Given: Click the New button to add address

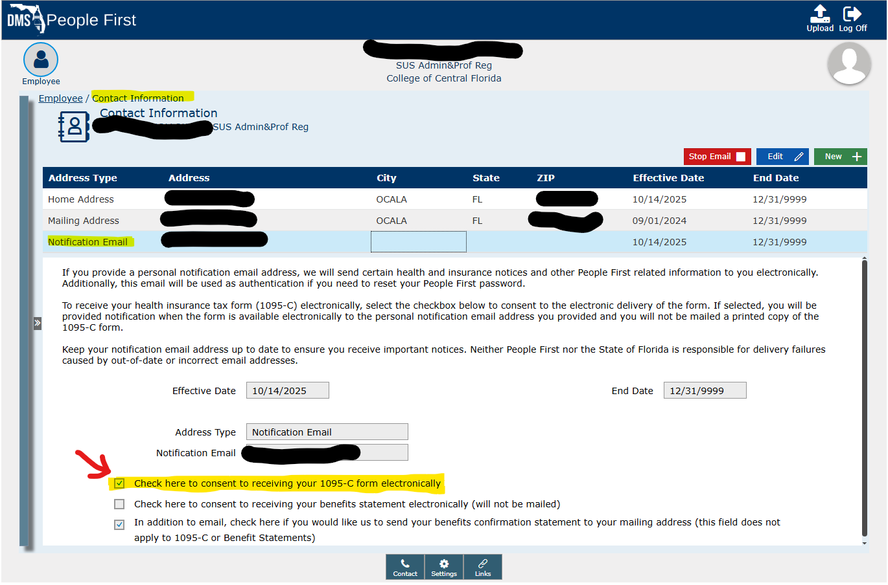Looking at the screenshot, I should (x=840, y=157).
